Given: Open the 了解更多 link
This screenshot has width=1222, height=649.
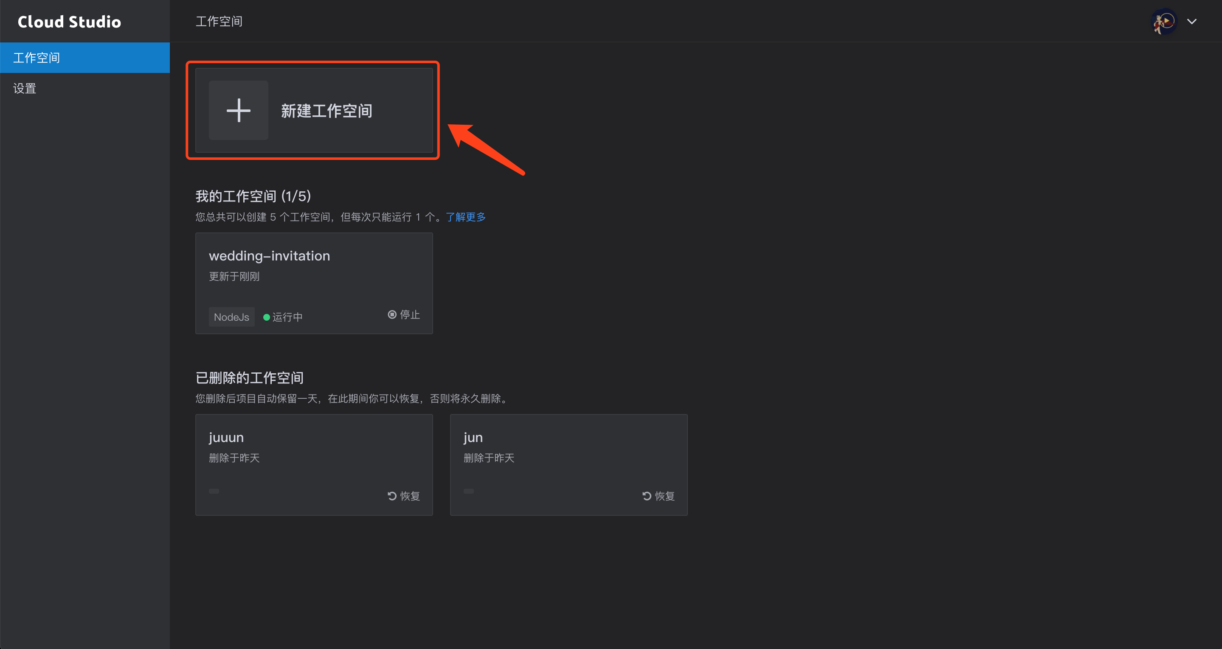Looking at the screenshot, I should coord(465,217).
